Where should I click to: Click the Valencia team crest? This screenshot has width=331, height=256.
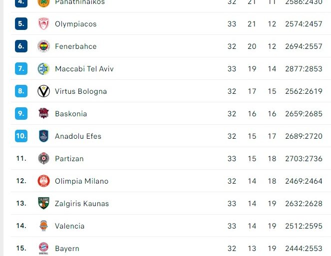[x=44, y=226]
